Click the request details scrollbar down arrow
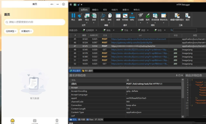Image resolution: width=206 pixels, height=124 pixels. coord(183,117)
